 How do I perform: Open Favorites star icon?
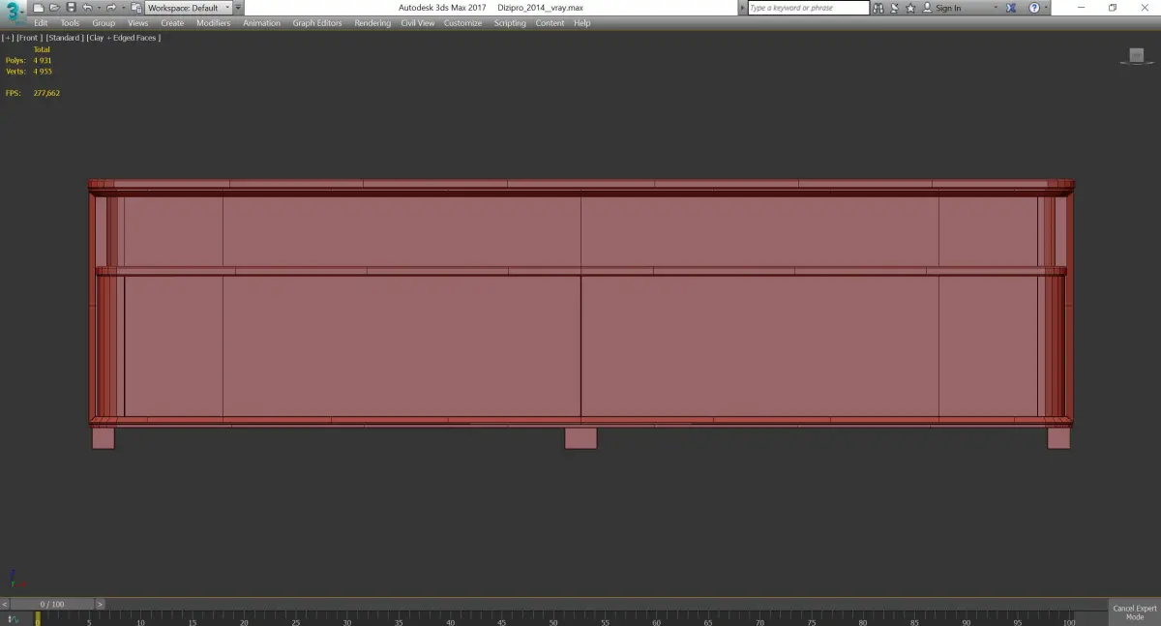click(910, 8)
